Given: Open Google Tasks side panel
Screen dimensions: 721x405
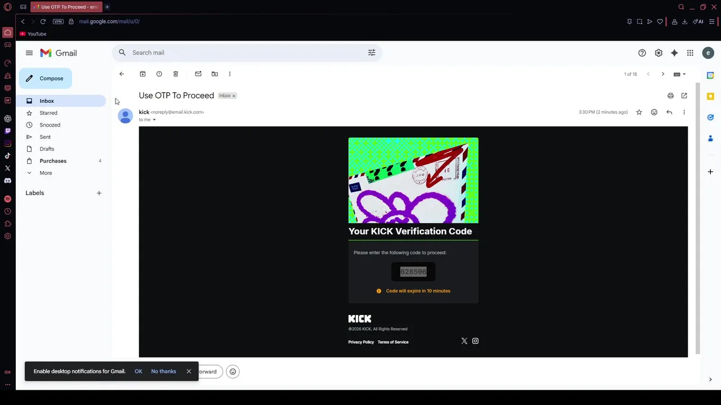Looking at the screenshot, I should (x=710, y=117).
